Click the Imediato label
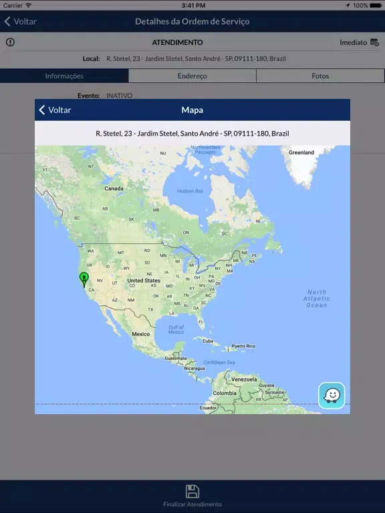Viewport: 385px width, 513px height. (x=353, y=43)
